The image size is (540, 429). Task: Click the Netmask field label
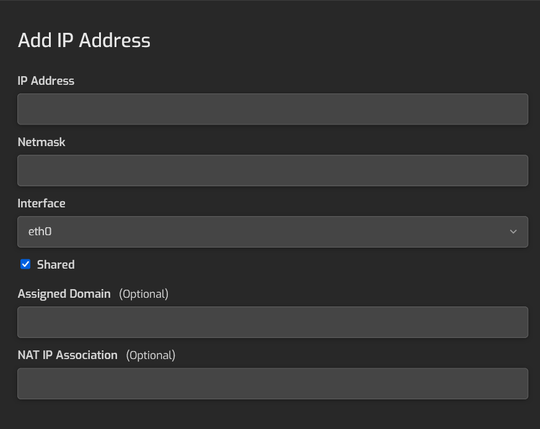pyautogui.click(x=41, y=142)
